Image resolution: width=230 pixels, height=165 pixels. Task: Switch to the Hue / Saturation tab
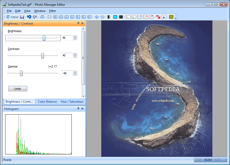72,102
